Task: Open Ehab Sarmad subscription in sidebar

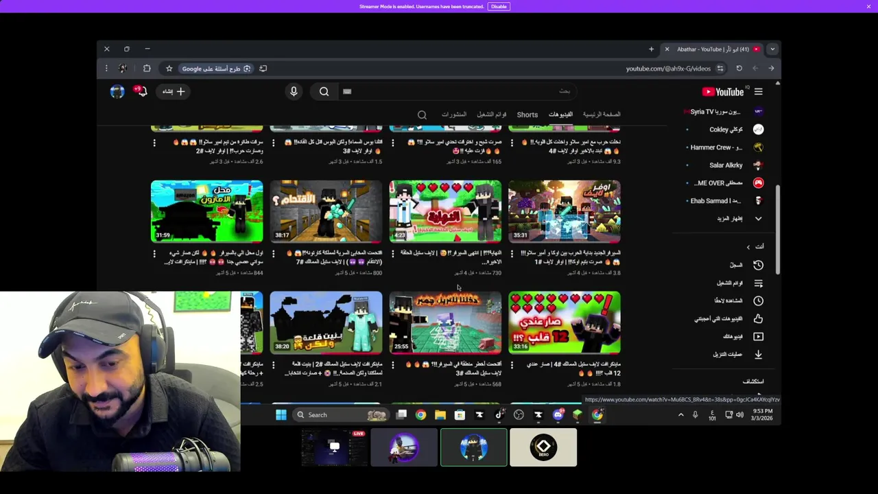Action: (x=726, y=200)
